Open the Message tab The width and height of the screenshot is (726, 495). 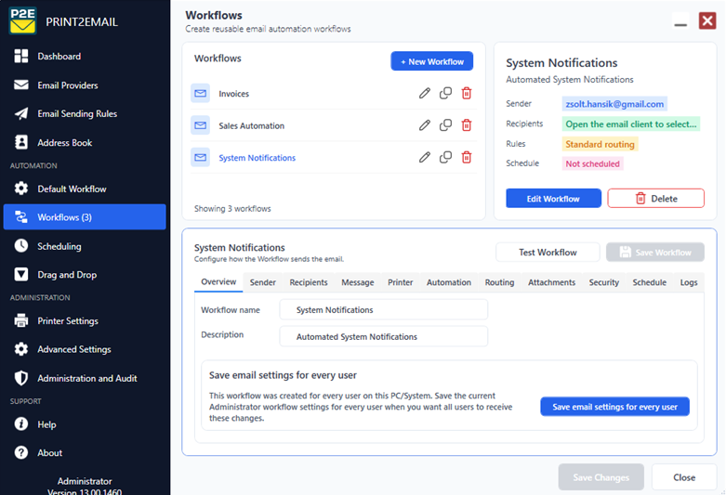point(358,282)
